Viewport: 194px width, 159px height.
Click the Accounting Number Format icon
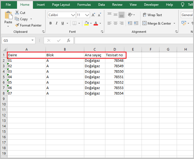pyautogui.click(x=184, y=23)
